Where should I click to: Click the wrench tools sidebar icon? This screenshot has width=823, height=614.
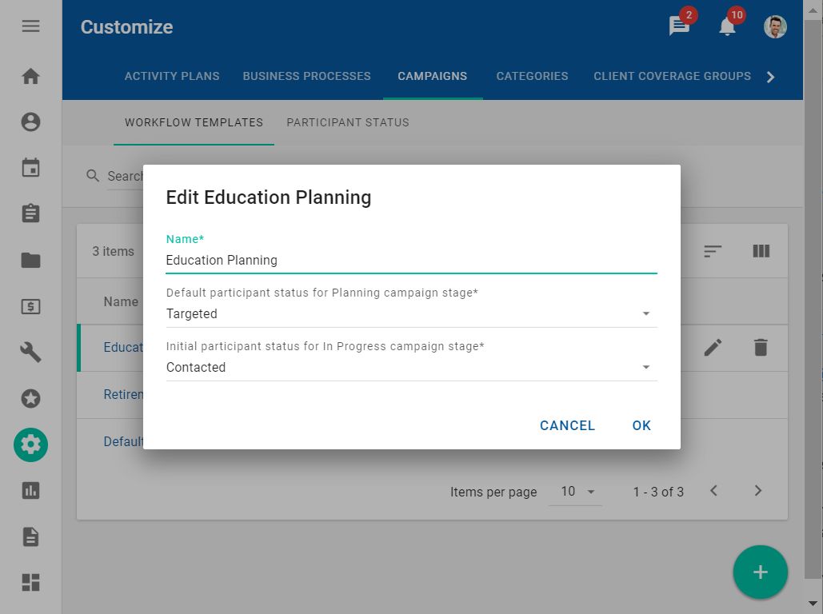(x=30, y=352)
